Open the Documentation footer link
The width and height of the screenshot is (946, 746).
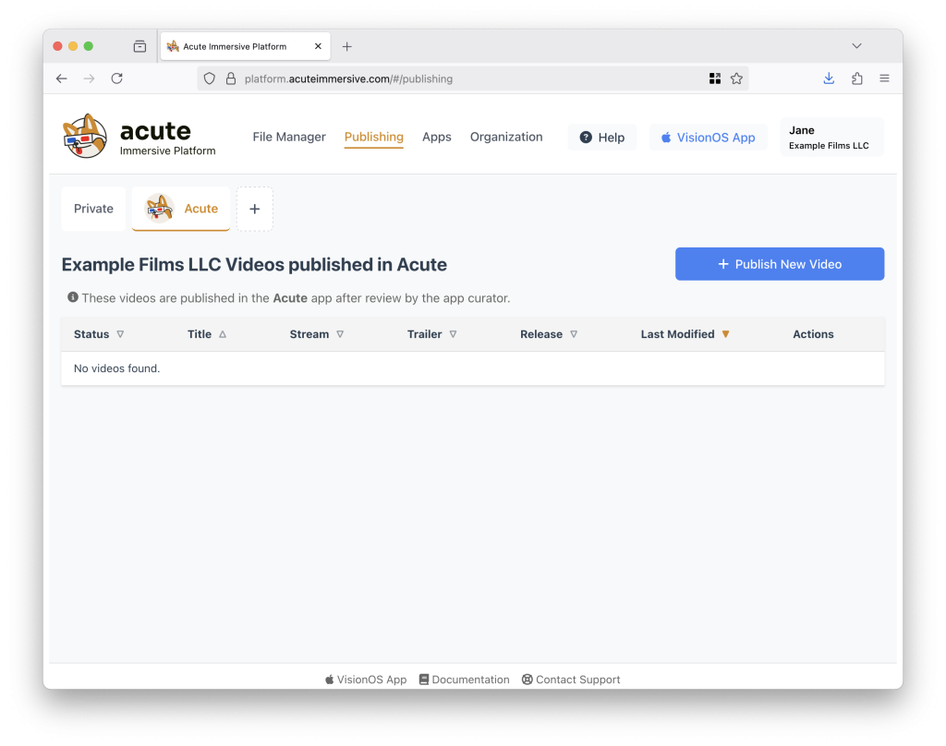[x=465, y=680]
